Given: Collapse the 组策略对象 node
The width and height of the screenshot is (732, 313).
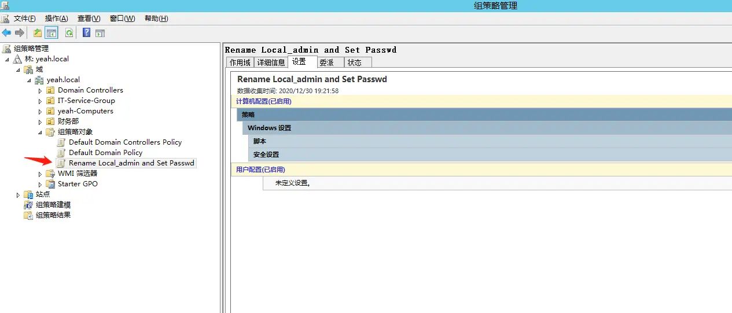Looking at the screenshot, I should pos(41,132).
